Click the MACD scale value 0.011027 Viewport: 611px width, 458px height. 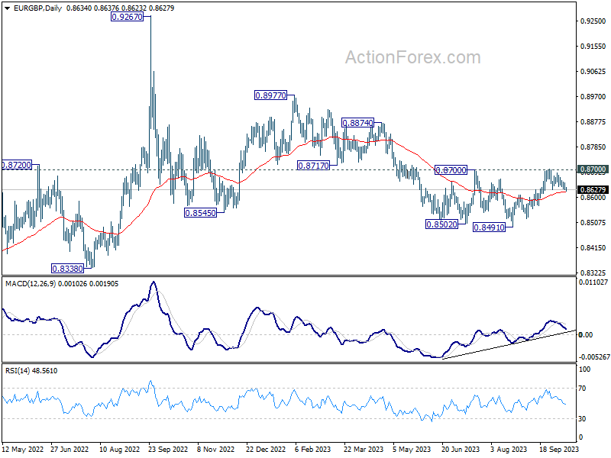593,282
